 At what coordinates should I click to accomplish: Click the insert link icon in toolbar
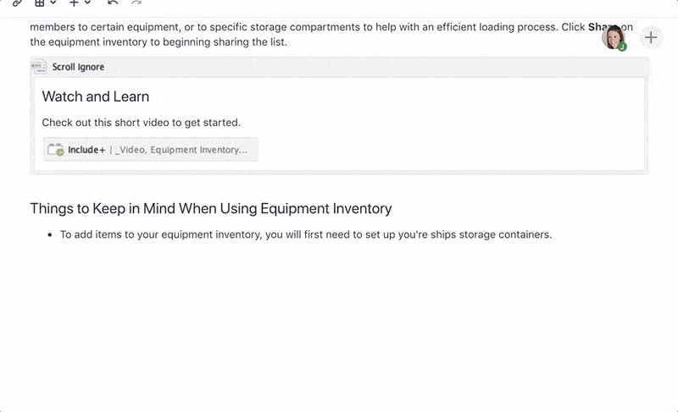17,3
